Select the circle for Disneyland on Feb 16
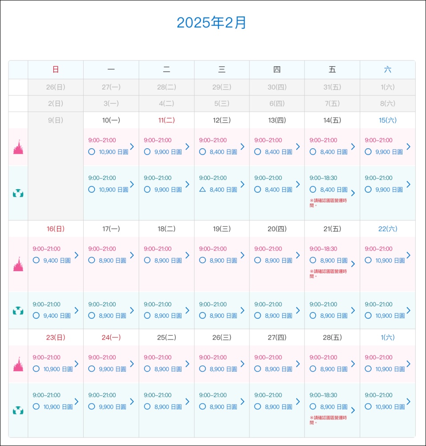The height and width of the screenshot is (446, 426). [36, 260]
